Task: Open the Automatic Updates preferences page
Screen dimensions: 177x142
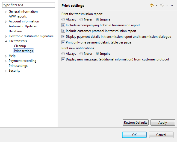Action: click(23, 26)
